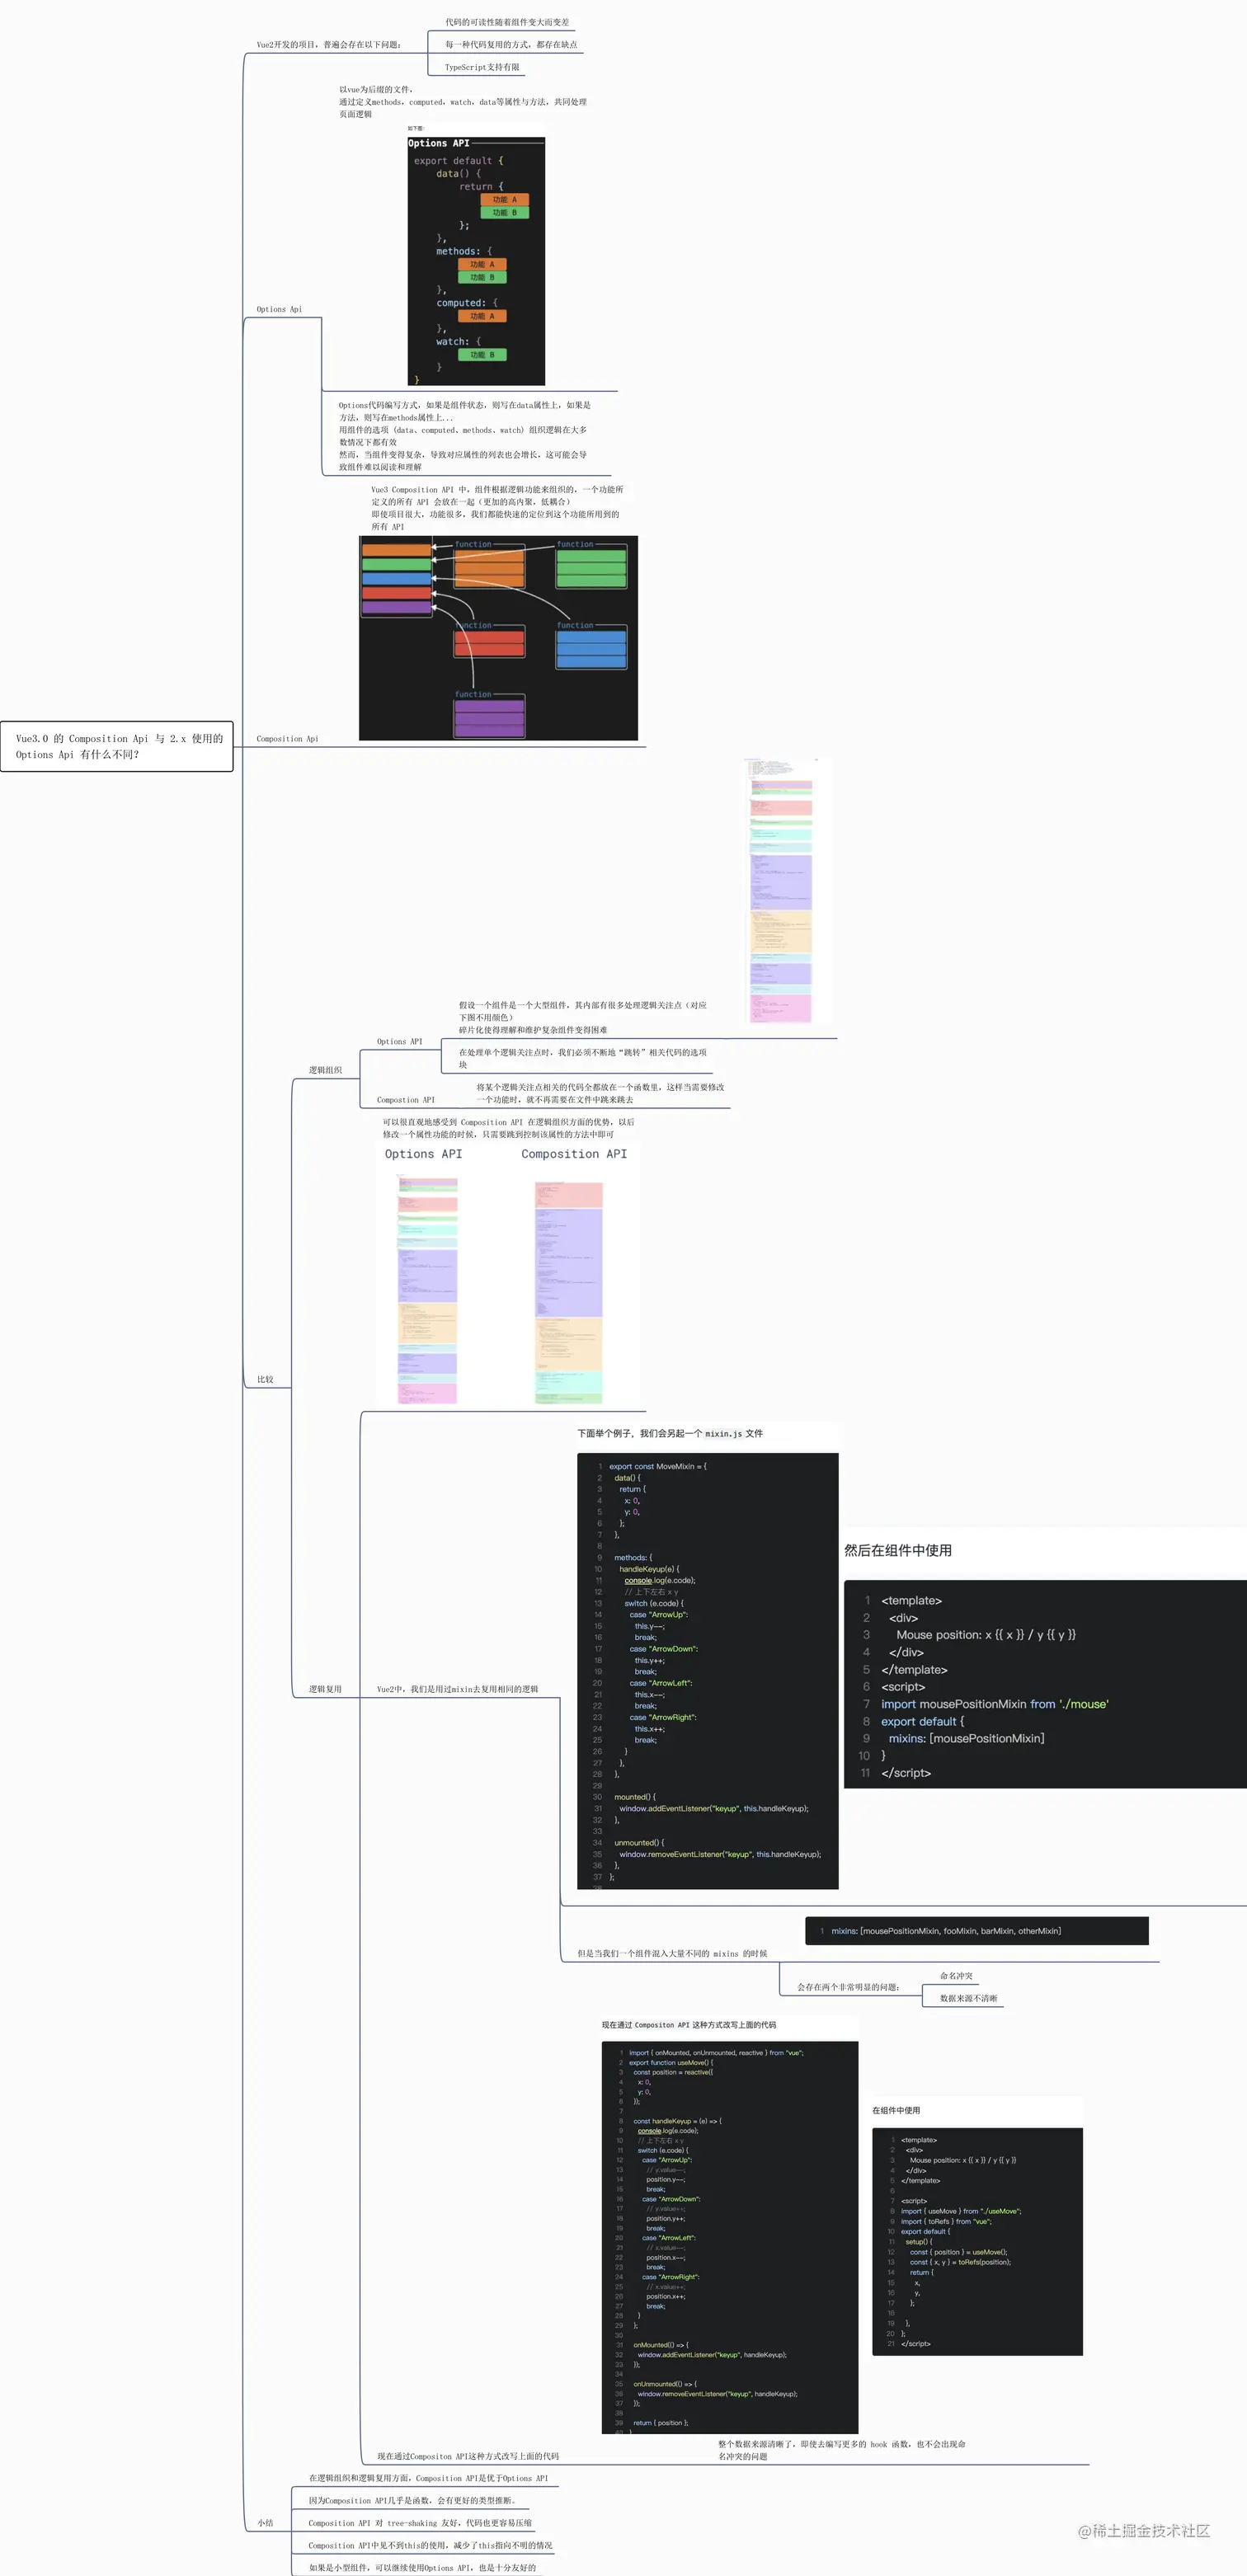
Task: Click the '如果是小型组件' summary item
Action: 422,2568
